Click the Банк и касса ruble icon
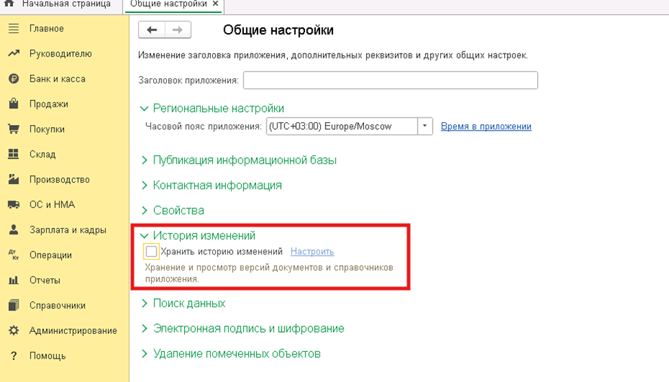 [14, 79]
